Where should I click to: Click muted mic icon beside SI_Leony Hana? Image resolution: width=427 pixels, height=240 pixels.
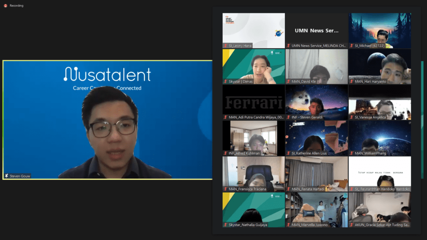(226, 45)
